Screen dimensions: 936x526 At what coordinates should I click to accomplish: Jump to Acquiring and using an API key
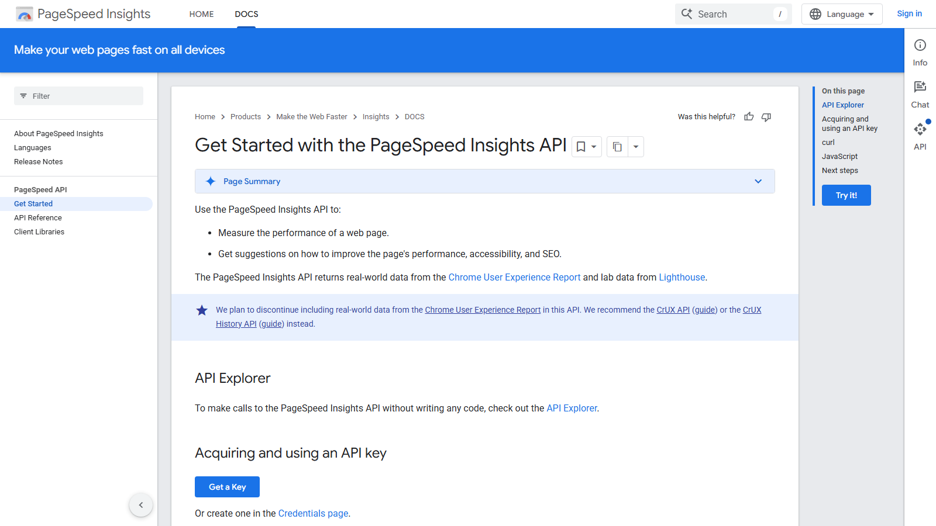pyautogui.click(x=849, y=124)
